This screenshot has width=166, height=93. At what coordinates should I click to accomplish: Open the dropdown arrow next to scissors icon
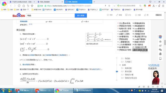pyautogui.click(x=156, y=6)
